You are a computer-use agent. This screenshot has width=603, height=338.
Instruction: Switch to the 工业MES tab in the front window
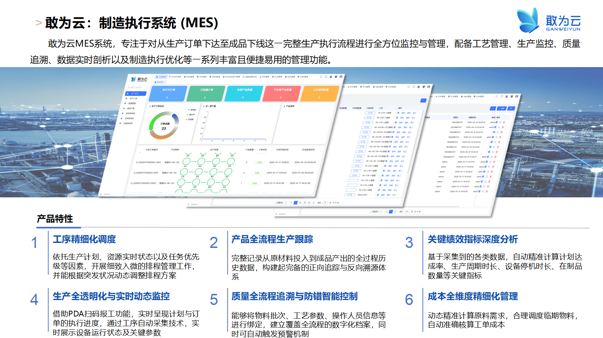point(161,77)
